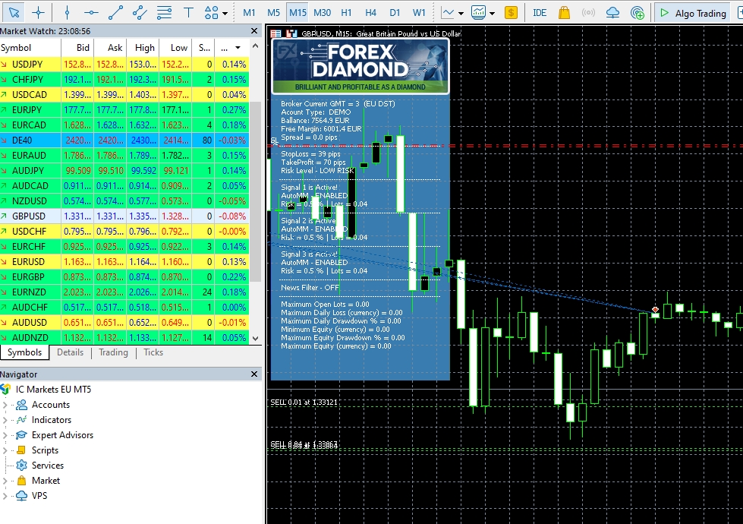
Task: Click the indicators list icon
Action: 479,13
